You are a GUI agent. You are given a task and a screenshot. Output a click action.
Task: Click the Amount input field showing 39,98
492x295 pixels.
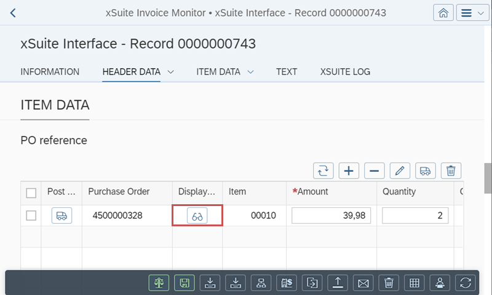point(331,216)
